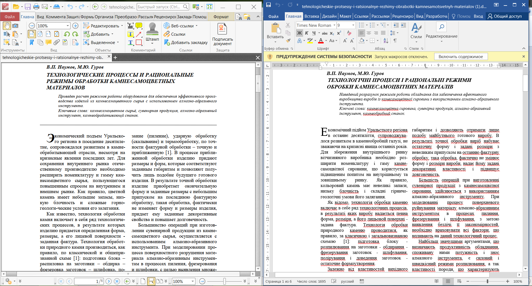Screen dimensions: 532x286
Task: Click the Stamp tool in PDF viewer
Action: pyautogui.click(x=152, y=32)
